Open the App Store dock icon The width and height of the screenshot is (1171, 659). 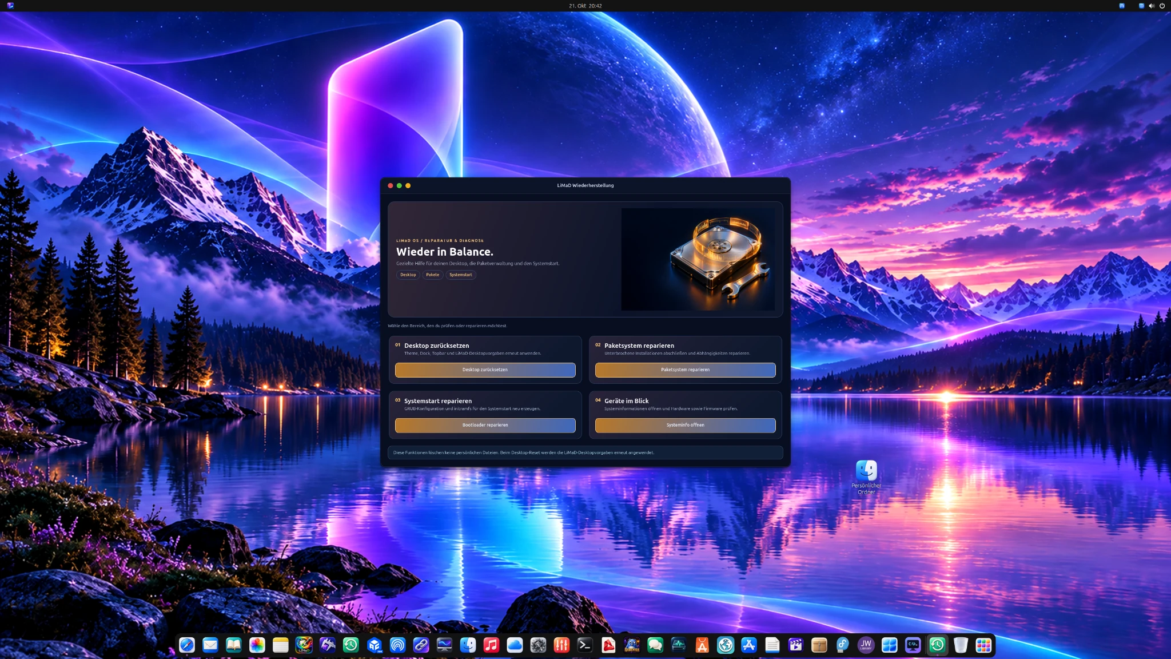749,645
